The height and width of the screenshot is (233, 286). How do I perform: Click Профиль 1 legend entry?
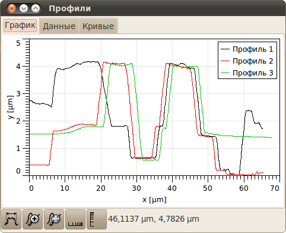pos(247,49)
